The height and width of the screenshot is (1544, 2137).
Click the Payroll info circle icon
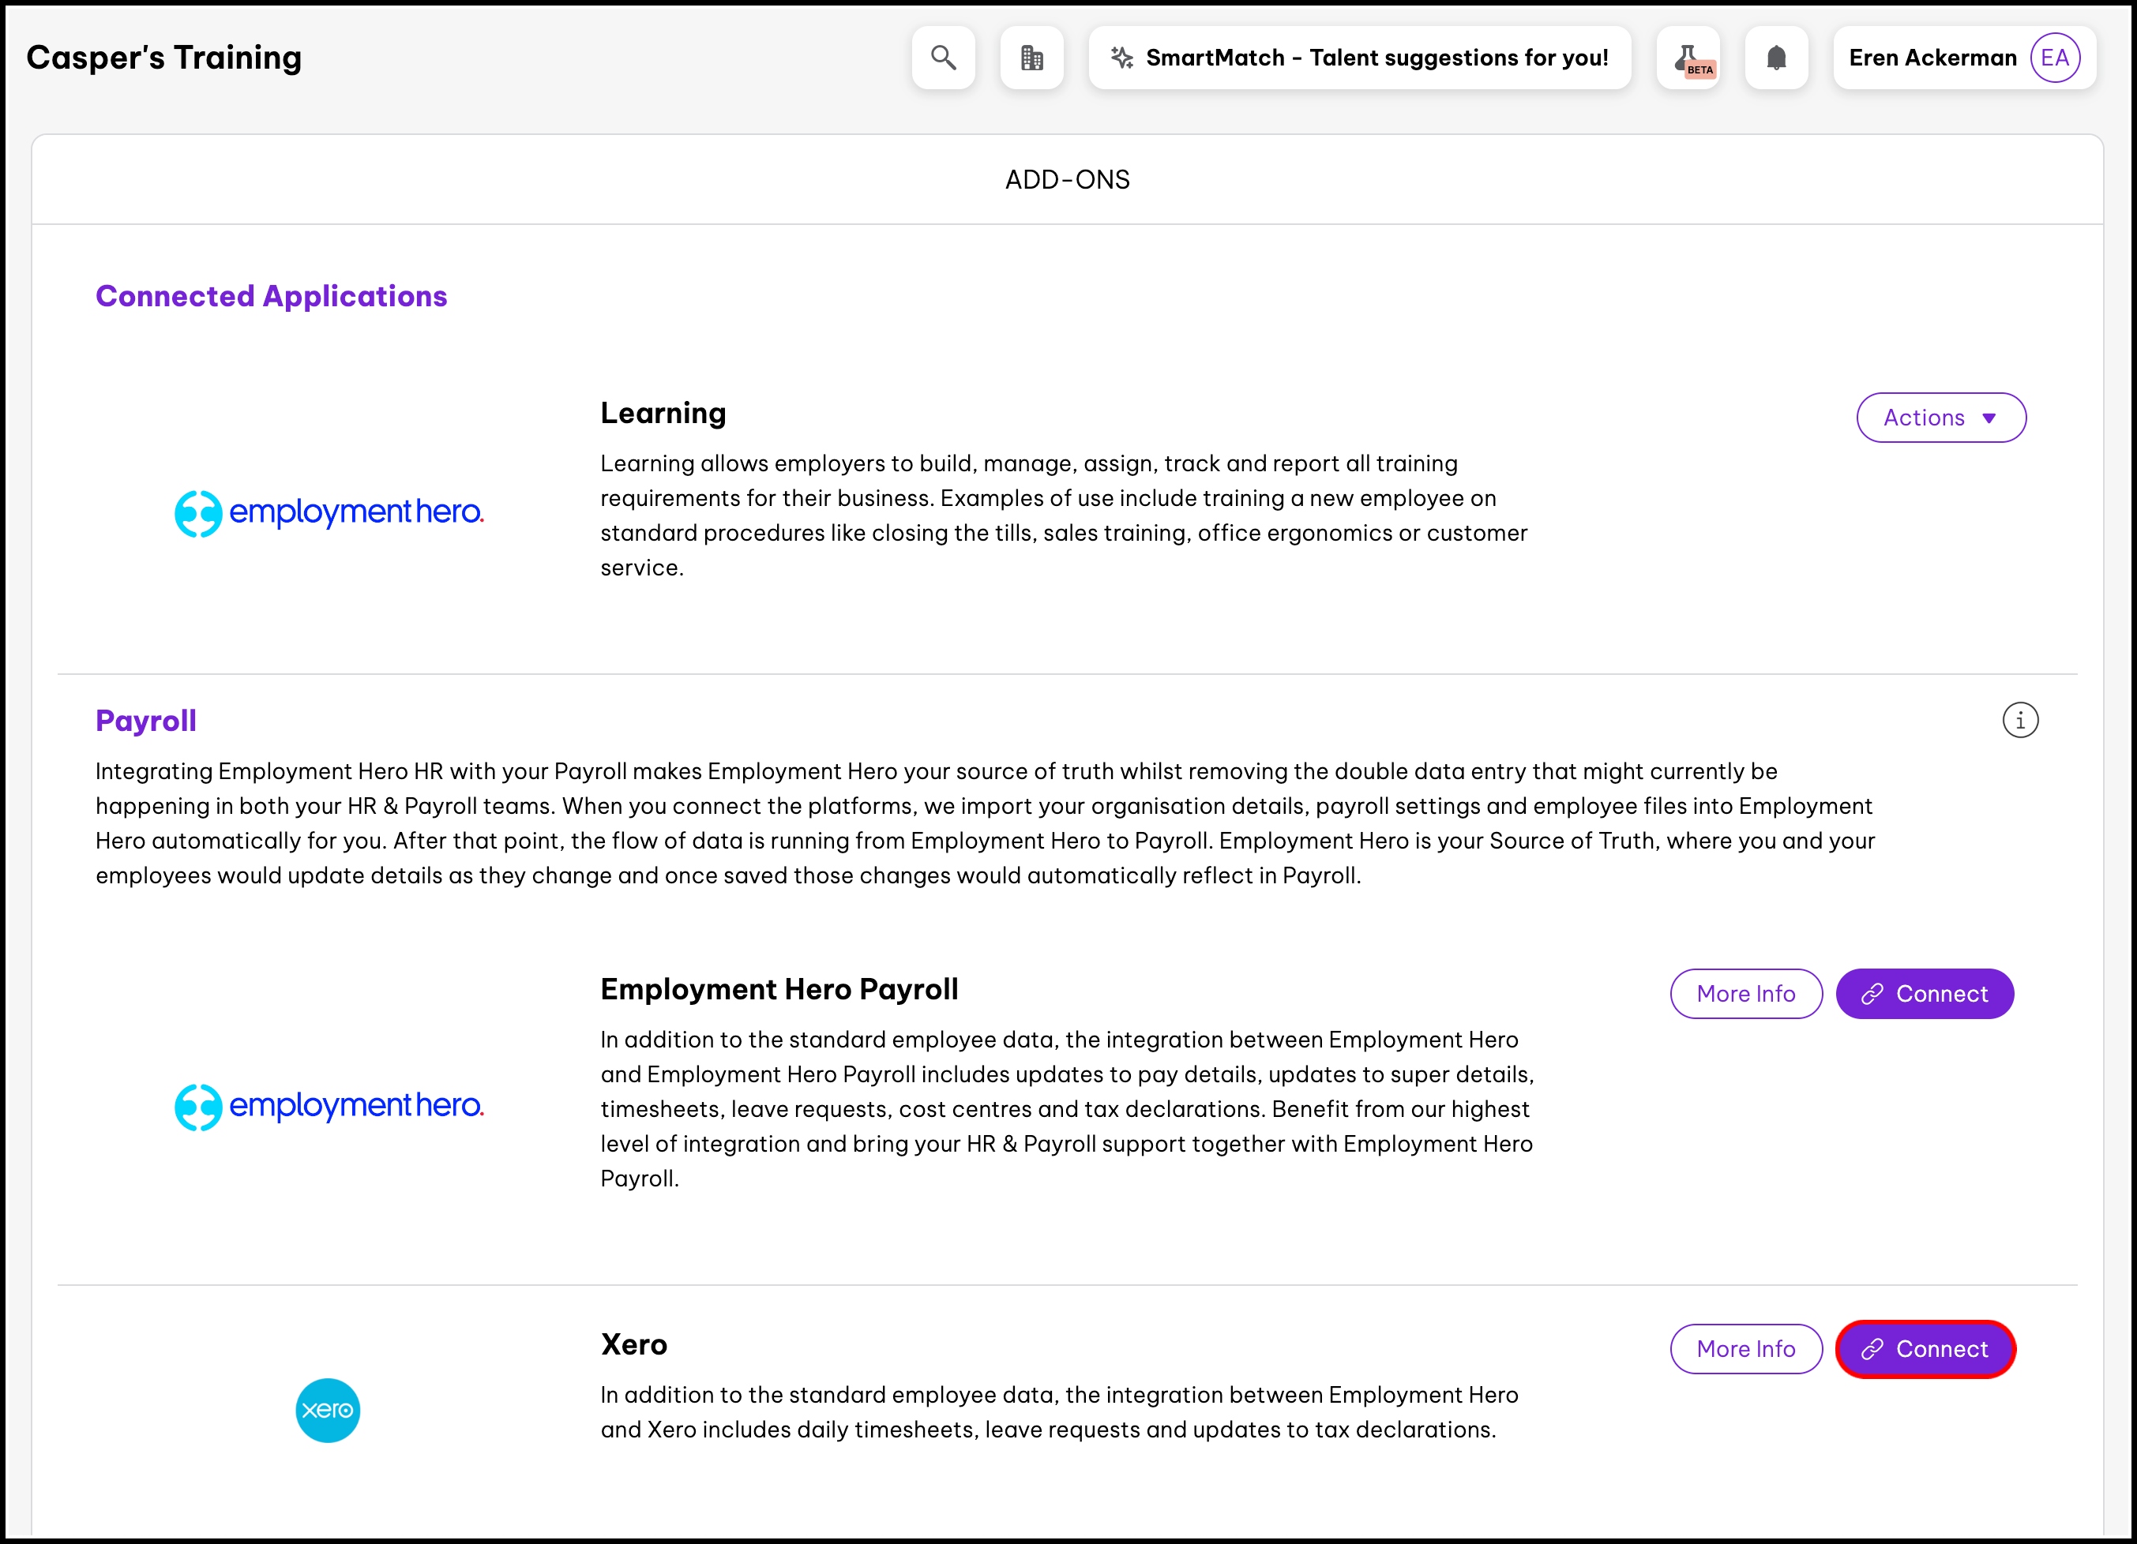point(2019,721)
